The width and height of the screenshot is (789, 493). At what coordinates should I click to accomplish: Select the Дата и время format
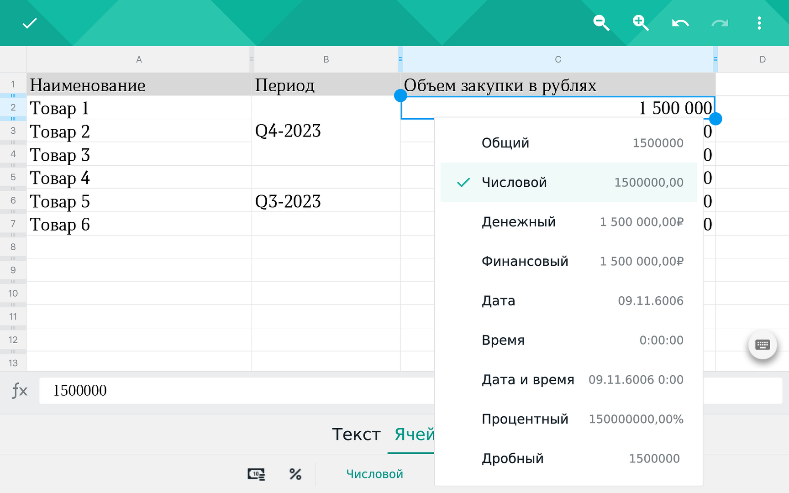point(568,379)
